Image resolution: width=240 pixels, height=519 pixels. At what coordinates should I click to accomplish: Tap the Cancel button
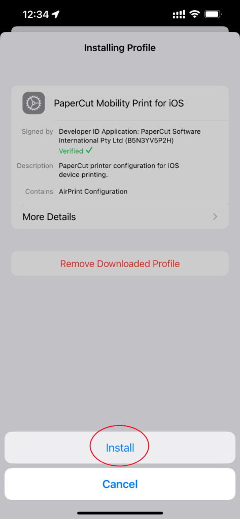[x=120, y=484]
